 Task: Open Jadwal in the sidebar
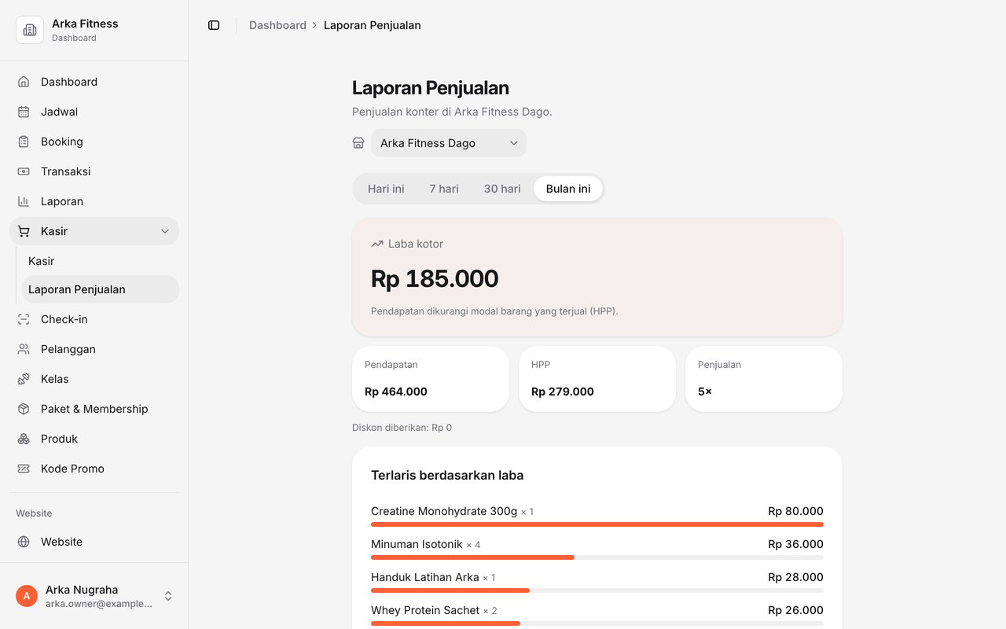coord(94,112)
